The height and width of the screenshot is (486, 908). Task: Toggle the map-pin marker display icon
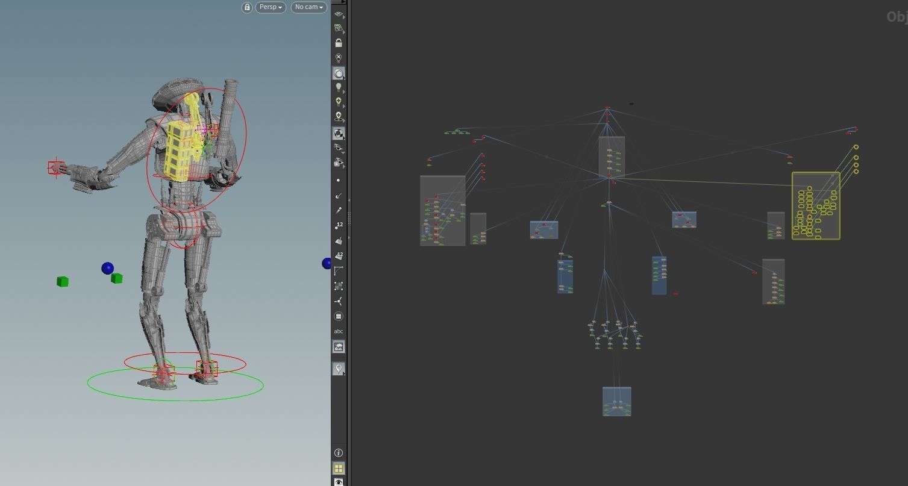[339, 369]
